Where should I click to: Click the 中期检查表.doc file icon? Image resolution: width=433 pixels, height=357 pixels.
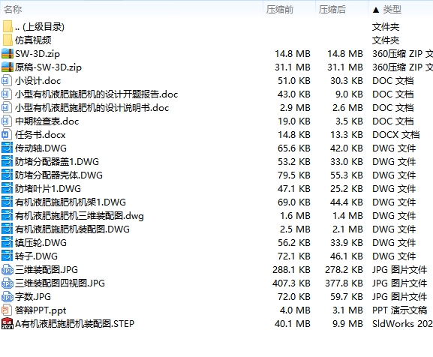pos(7,121)
